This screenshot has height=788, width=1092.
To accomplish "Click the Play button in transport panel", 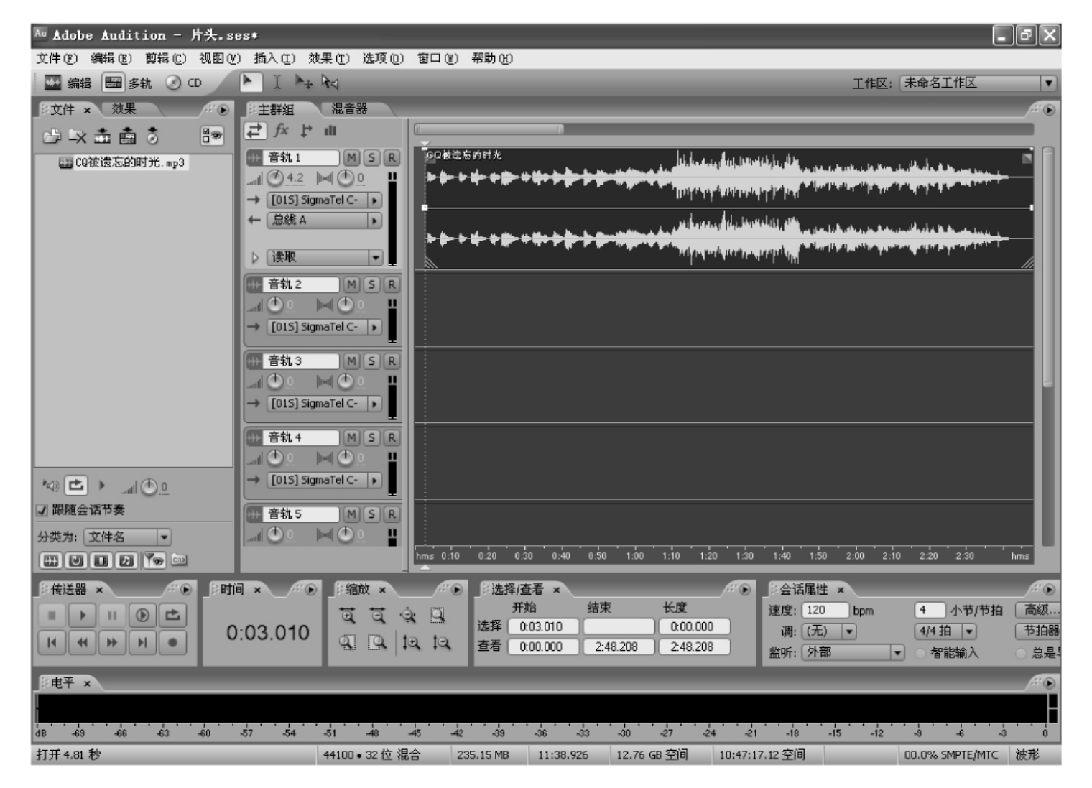I will pos(82,615).
